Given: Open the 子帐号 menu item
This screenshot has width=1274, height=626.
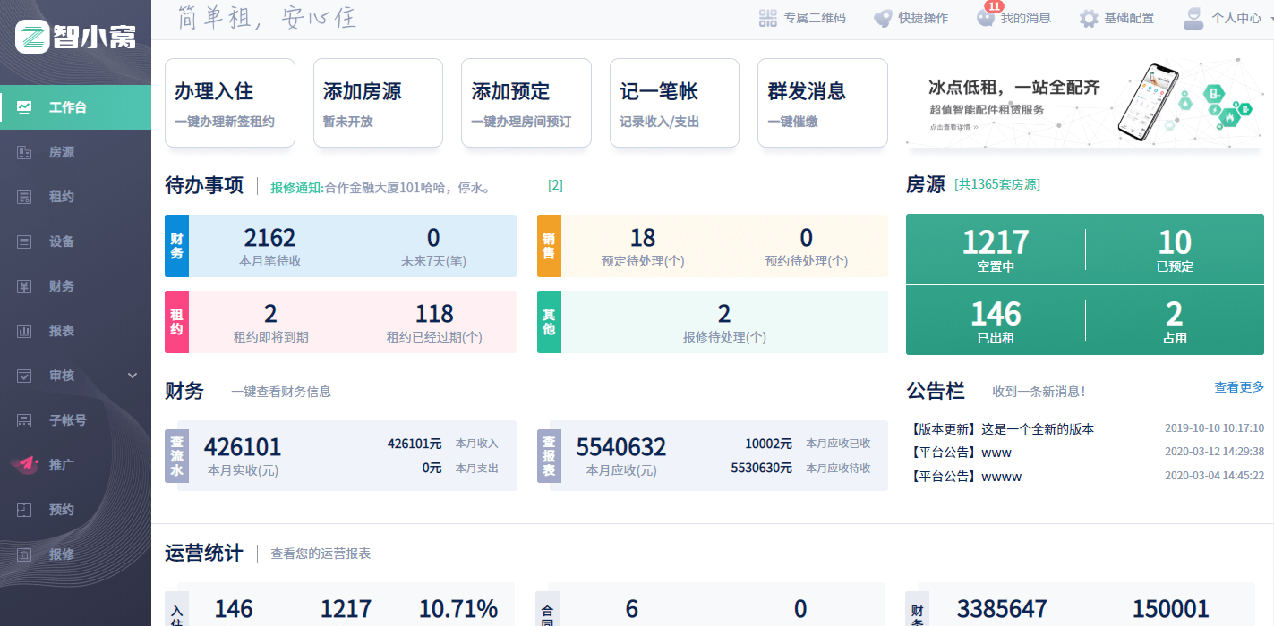Looking at the screenshot, I should [x=75, y=420].
